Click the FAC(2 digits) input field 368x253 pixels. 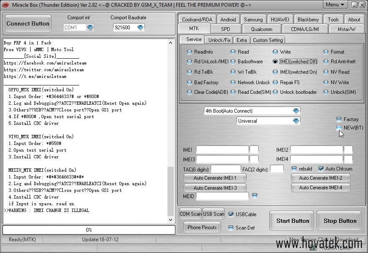tap(277, 169)
